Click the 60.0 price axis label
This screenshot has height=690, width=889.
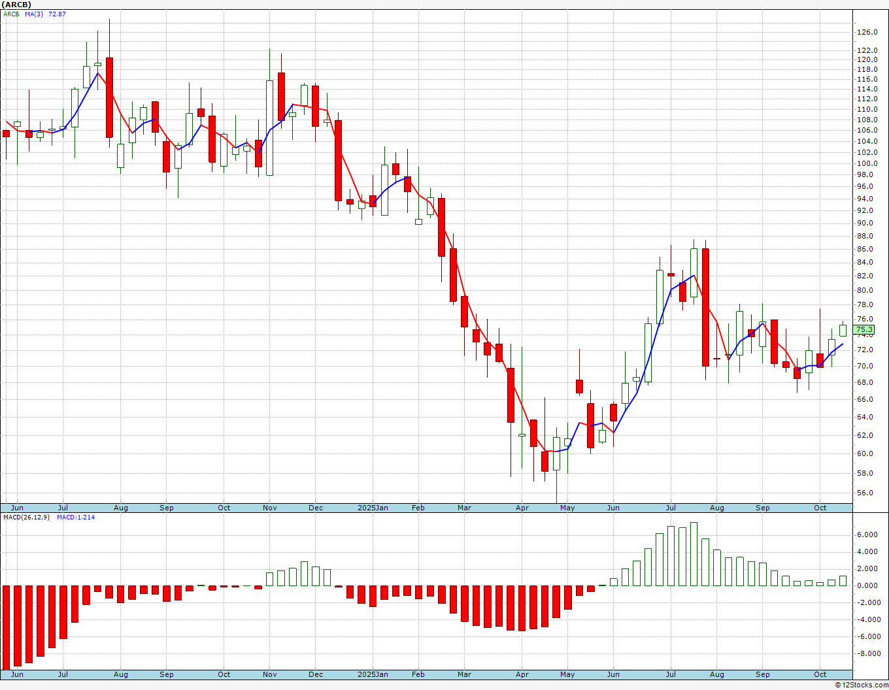(867, 453)
